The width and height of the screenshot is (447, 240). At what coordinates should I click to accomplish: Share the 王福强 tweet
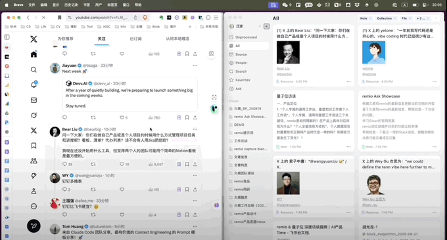pyautogui.click(x=195, y=214)
